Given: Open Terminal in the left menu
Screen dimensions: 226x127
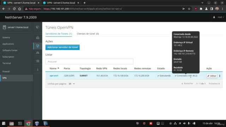Looking at the screenshot, I should pos(7,63).
